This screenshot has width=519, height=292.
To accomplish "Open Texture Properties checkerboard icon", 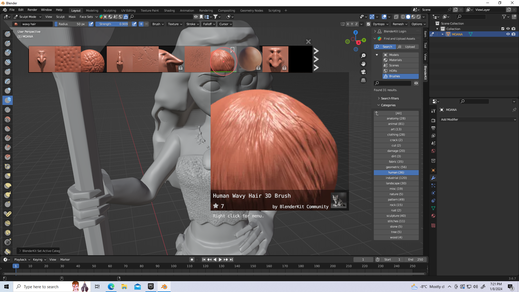I will pyautogui.click(x=433, y=225).
